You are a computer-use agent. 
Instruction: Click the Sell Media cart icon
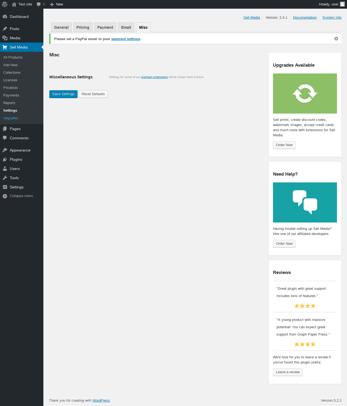5,47
